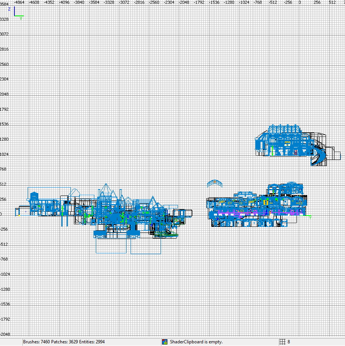This screenshot has width=345, height=346.
Task: Click the -2048 label on the top ruler
Action: pos(184,2)
